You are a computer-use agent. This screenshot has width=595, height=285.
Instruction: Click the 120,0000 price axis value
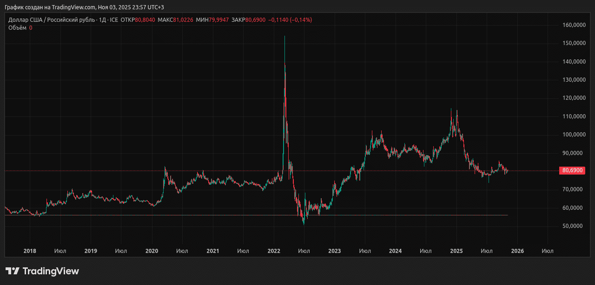click(x=573, y=98)
